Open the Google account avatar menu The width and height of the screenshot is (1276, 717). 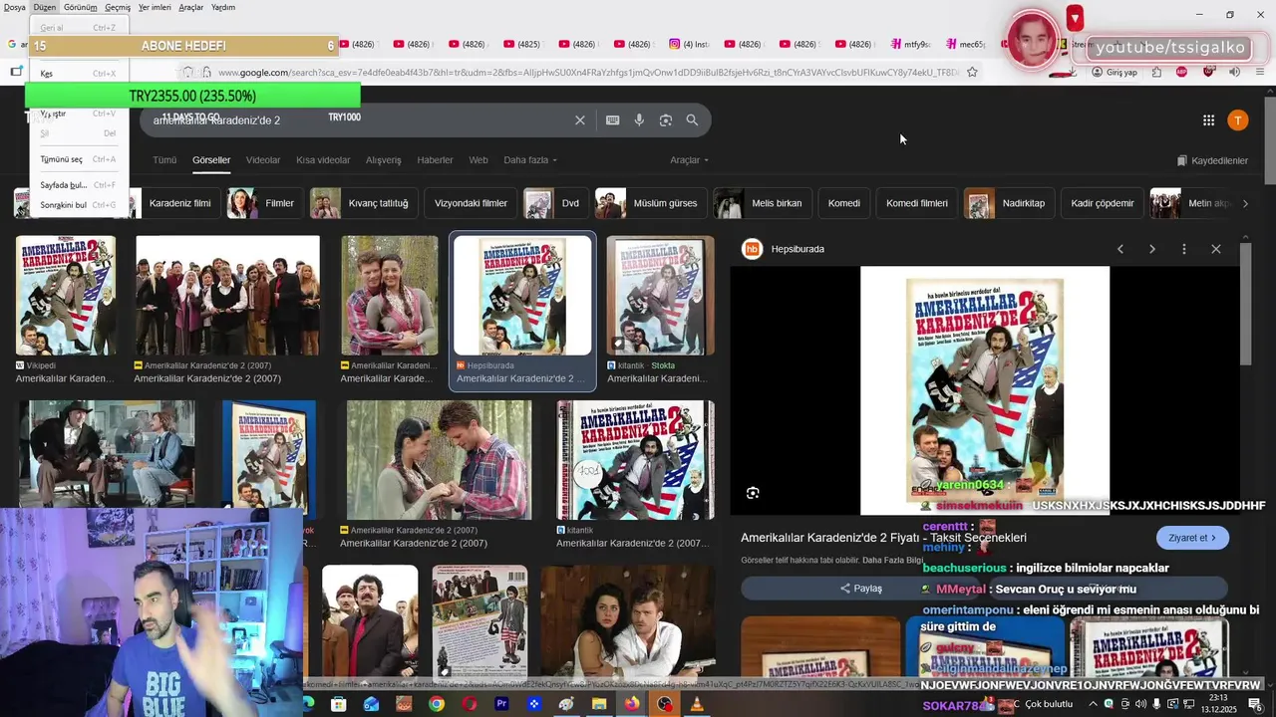1237,120
